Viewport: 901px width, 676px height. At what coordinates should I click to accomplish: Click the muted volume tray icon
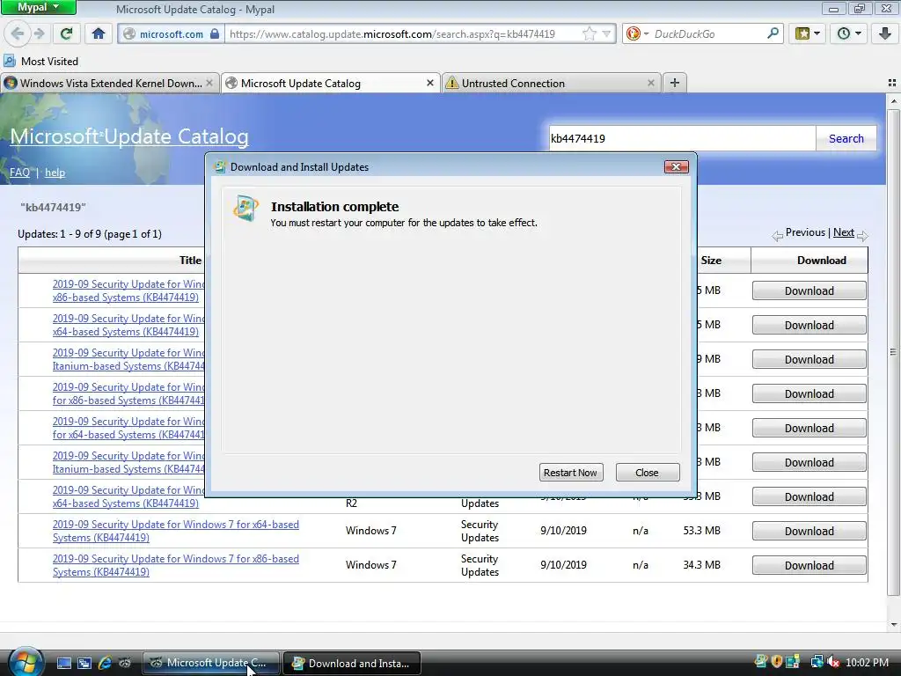[833, 662]
